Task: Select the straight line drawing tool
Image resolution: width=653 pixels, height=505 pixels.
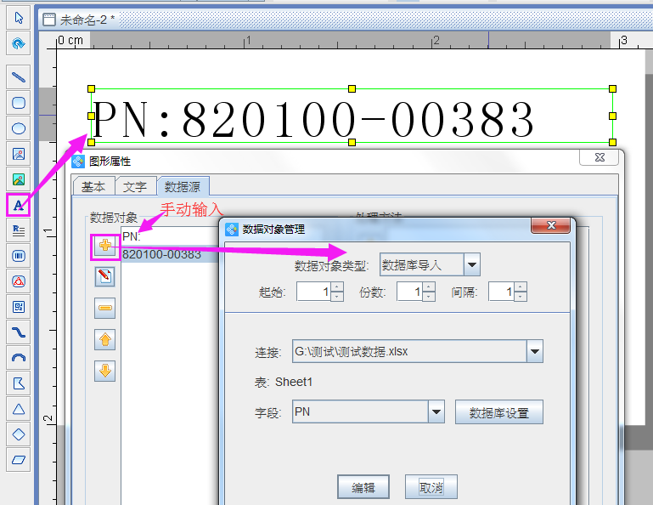Action: [x=19, y=77]
